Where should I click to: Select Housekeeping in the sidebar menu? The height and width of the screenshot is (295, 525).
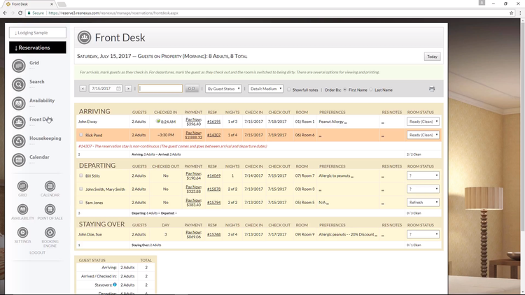coord(45,138)
